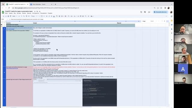The height and width of the screenshot is (108, 192).
Task: Click the insert link toolbar icon
Action: [x=78, y=16]
